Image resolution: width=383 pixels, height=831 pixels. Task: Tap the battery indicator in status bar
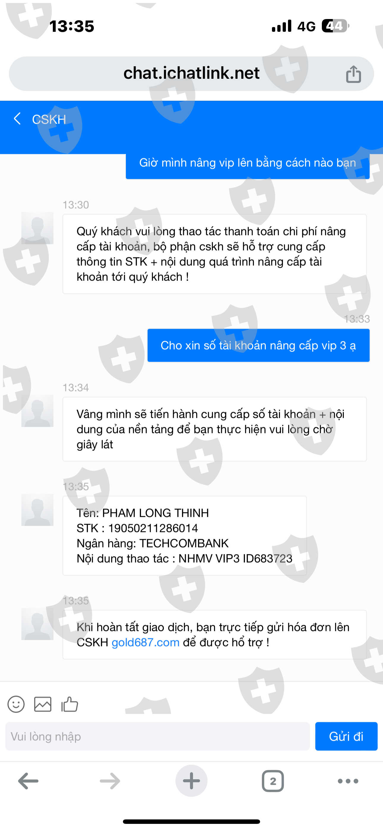click(x=335, y=26)
